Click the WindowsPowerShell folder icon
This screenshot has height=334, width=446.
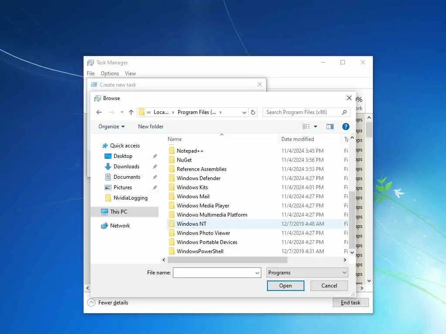172,251
